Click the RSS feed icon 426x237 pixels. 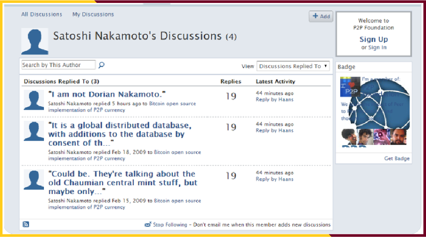26,224
